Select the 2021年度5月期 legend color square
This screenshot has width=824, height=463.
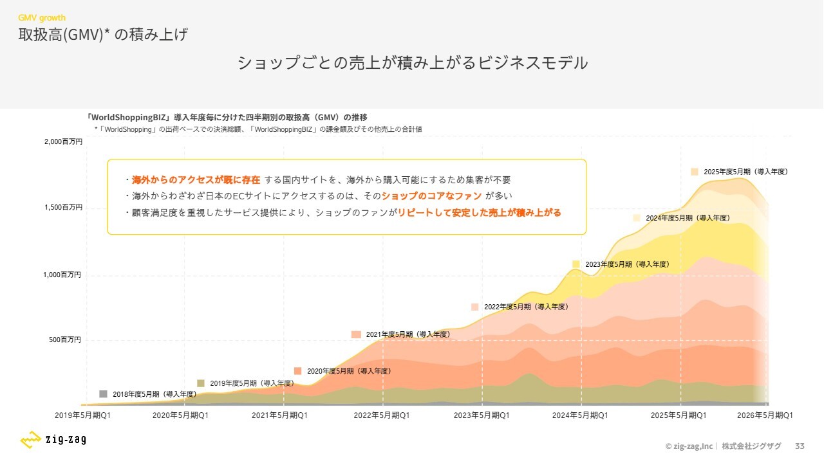tap(356, 334)
